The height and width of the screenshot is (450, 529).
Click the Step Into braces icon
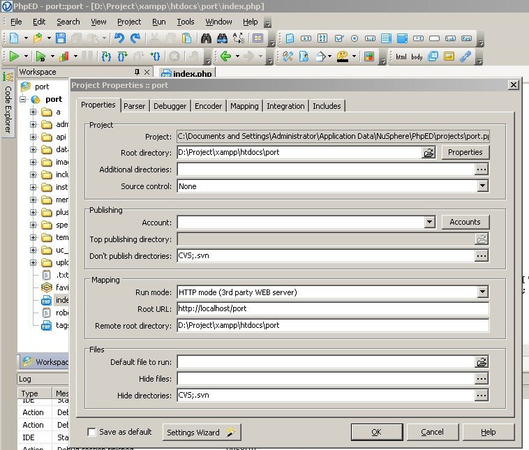[106, 57]
